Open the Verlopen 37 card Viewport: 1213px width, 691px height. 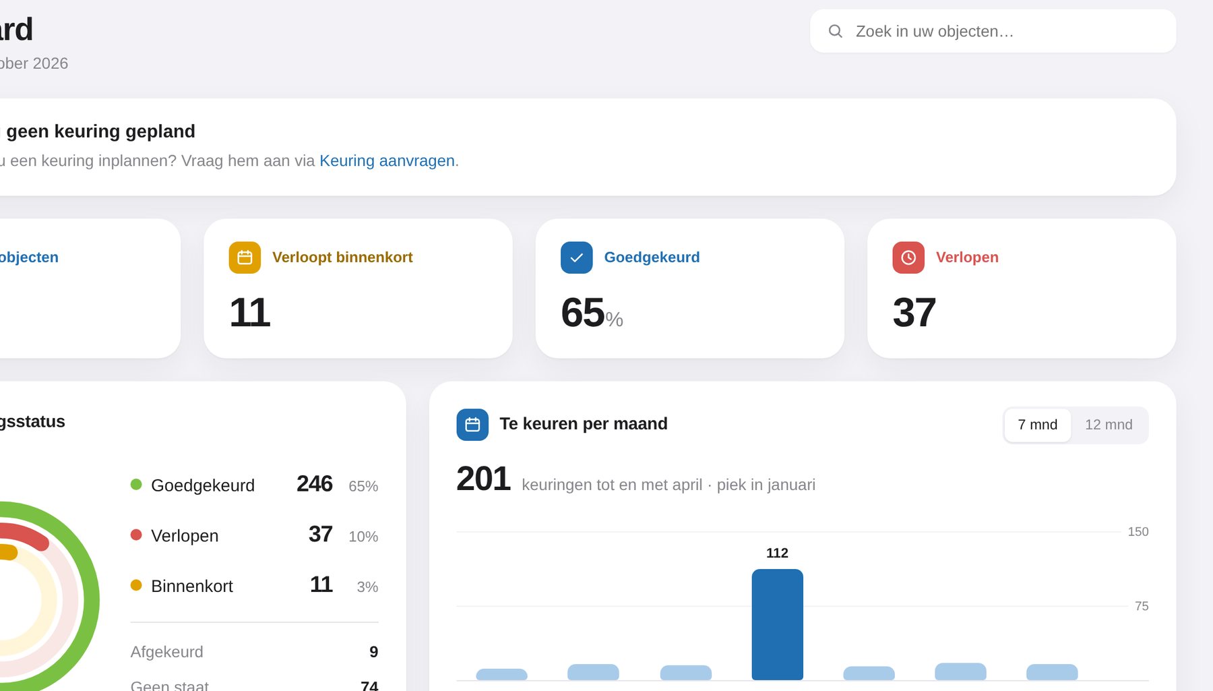point(1022,289)
